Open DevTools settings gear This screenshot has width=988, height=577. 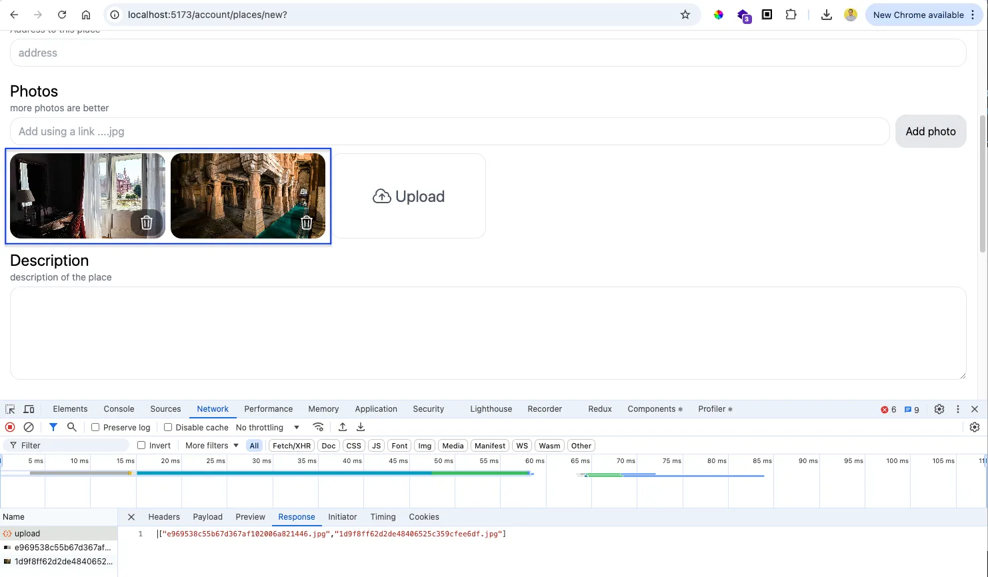939,409
